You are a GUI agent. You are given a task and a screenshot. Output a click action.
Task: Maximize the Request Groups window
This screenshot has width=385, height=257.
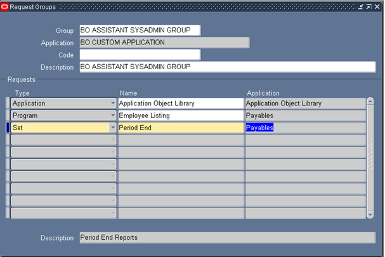click(369, 7)
